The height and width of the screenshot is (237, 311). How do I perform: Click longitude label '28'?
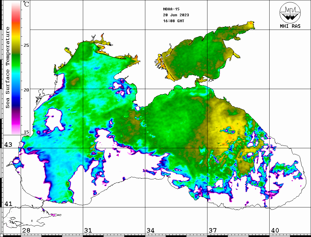pos(26,230)
